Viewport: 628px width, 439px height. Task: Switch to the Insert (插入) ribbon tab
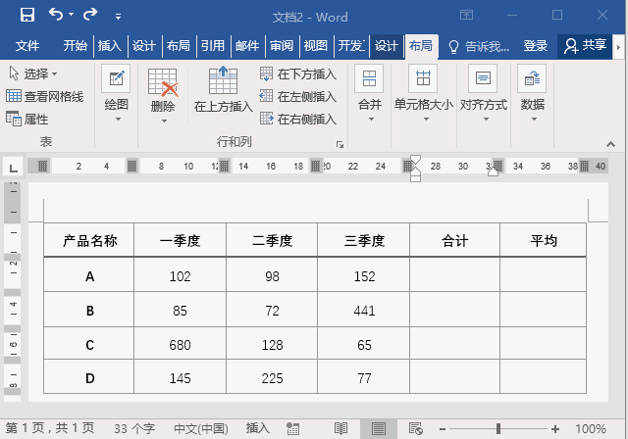click(x=110, y=46)
